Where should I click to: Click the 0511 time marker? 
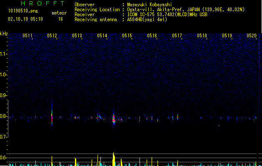click(27, 36)
